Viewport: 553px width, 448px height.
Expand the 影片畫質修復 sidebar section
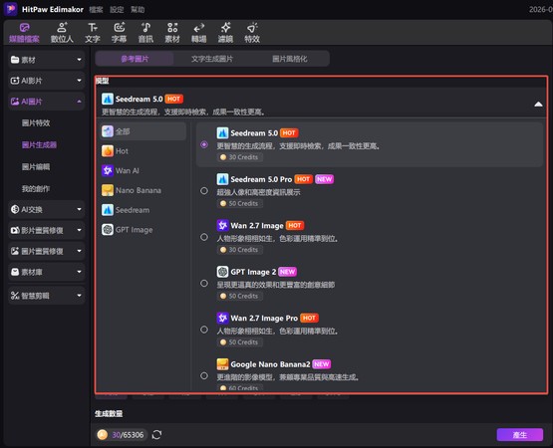click(46, 230)
